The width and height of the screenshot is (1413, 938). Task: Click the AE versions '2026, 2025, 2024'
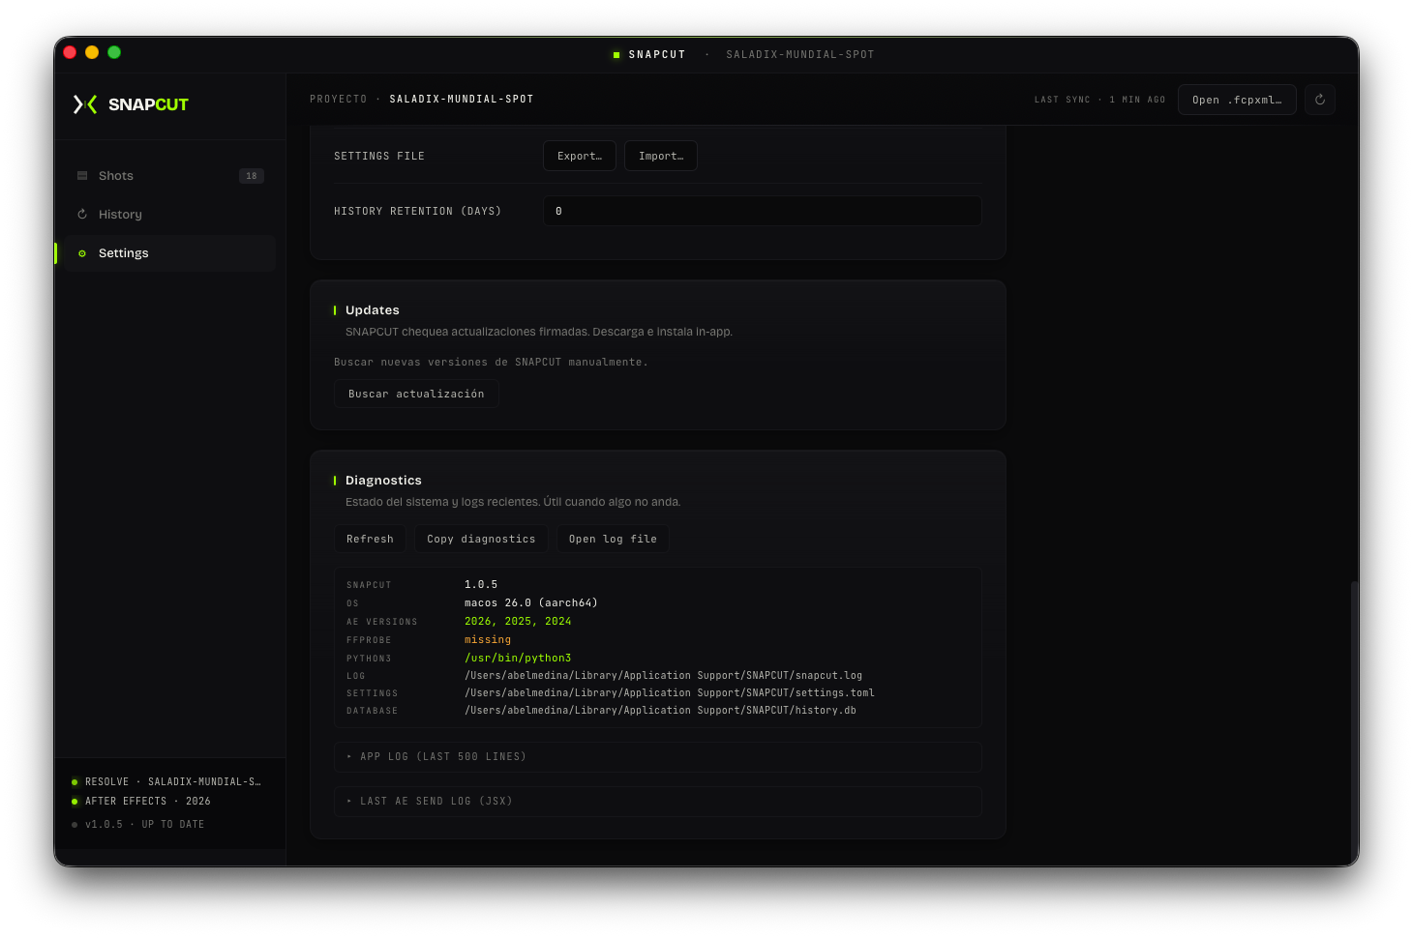coord(518,622)
